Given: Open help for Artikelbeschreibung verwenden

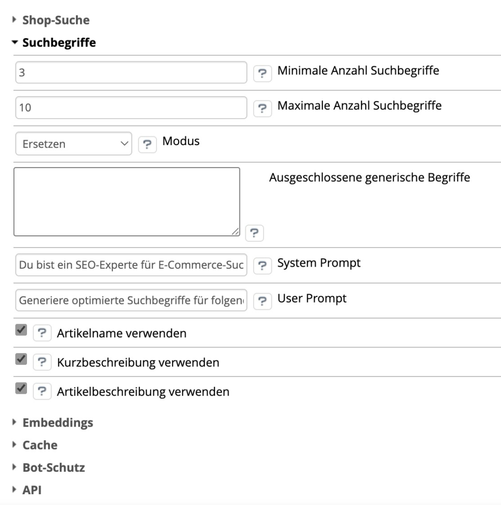Looking at the screenshot, I should point(42,391).
